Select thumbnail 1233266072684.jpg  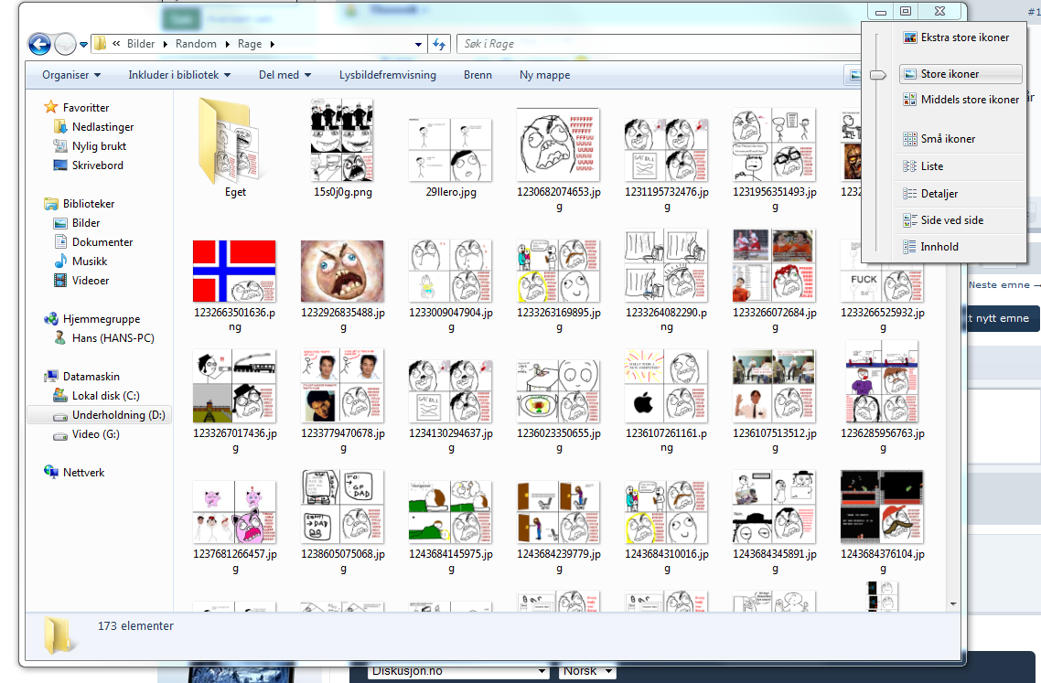click(x=775, y=265)
